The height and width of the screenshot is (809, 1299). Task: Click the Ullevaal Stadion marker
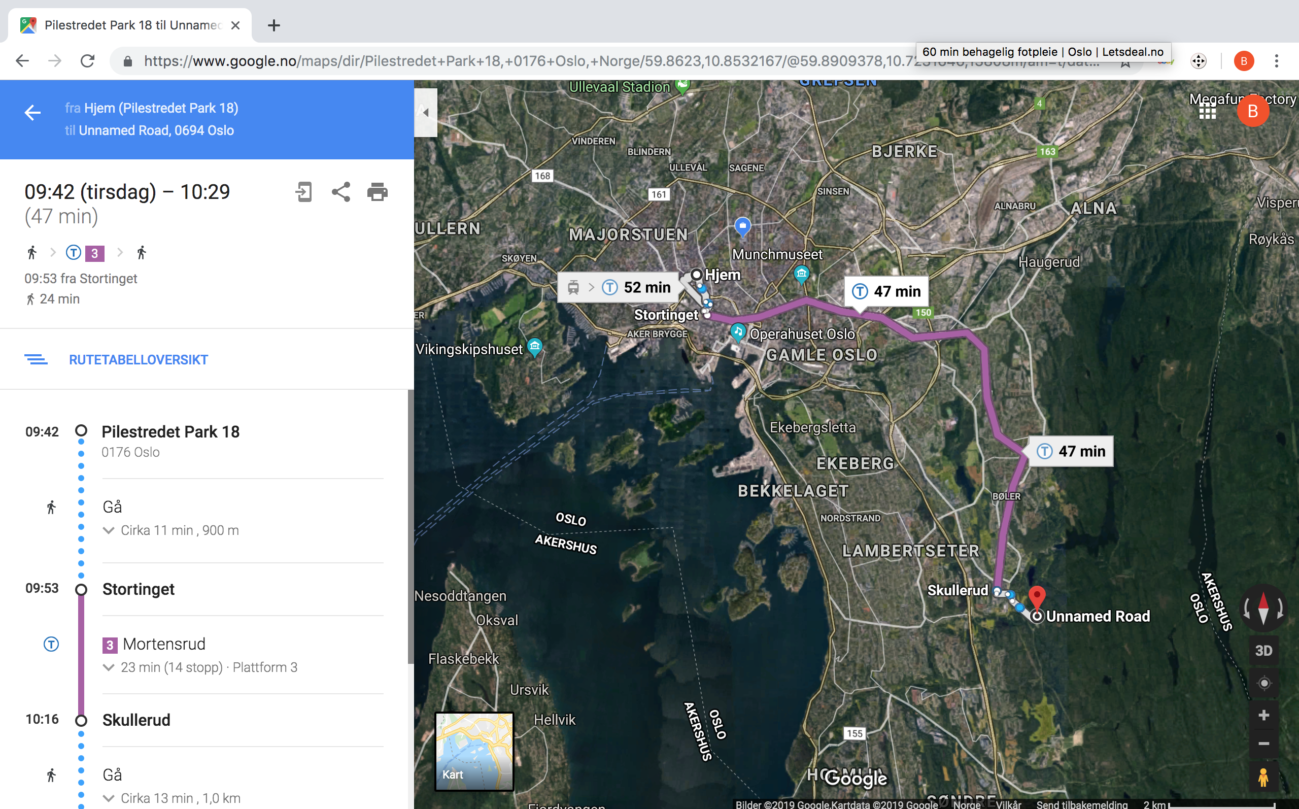[x=682, y=86]
